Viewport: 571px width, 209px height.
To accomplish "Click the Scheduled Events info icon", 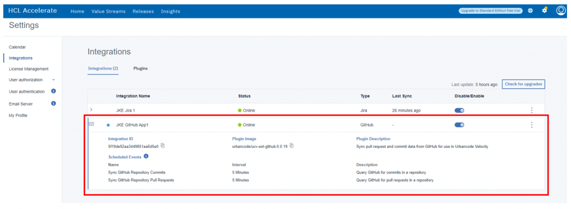I will (146, 156).
